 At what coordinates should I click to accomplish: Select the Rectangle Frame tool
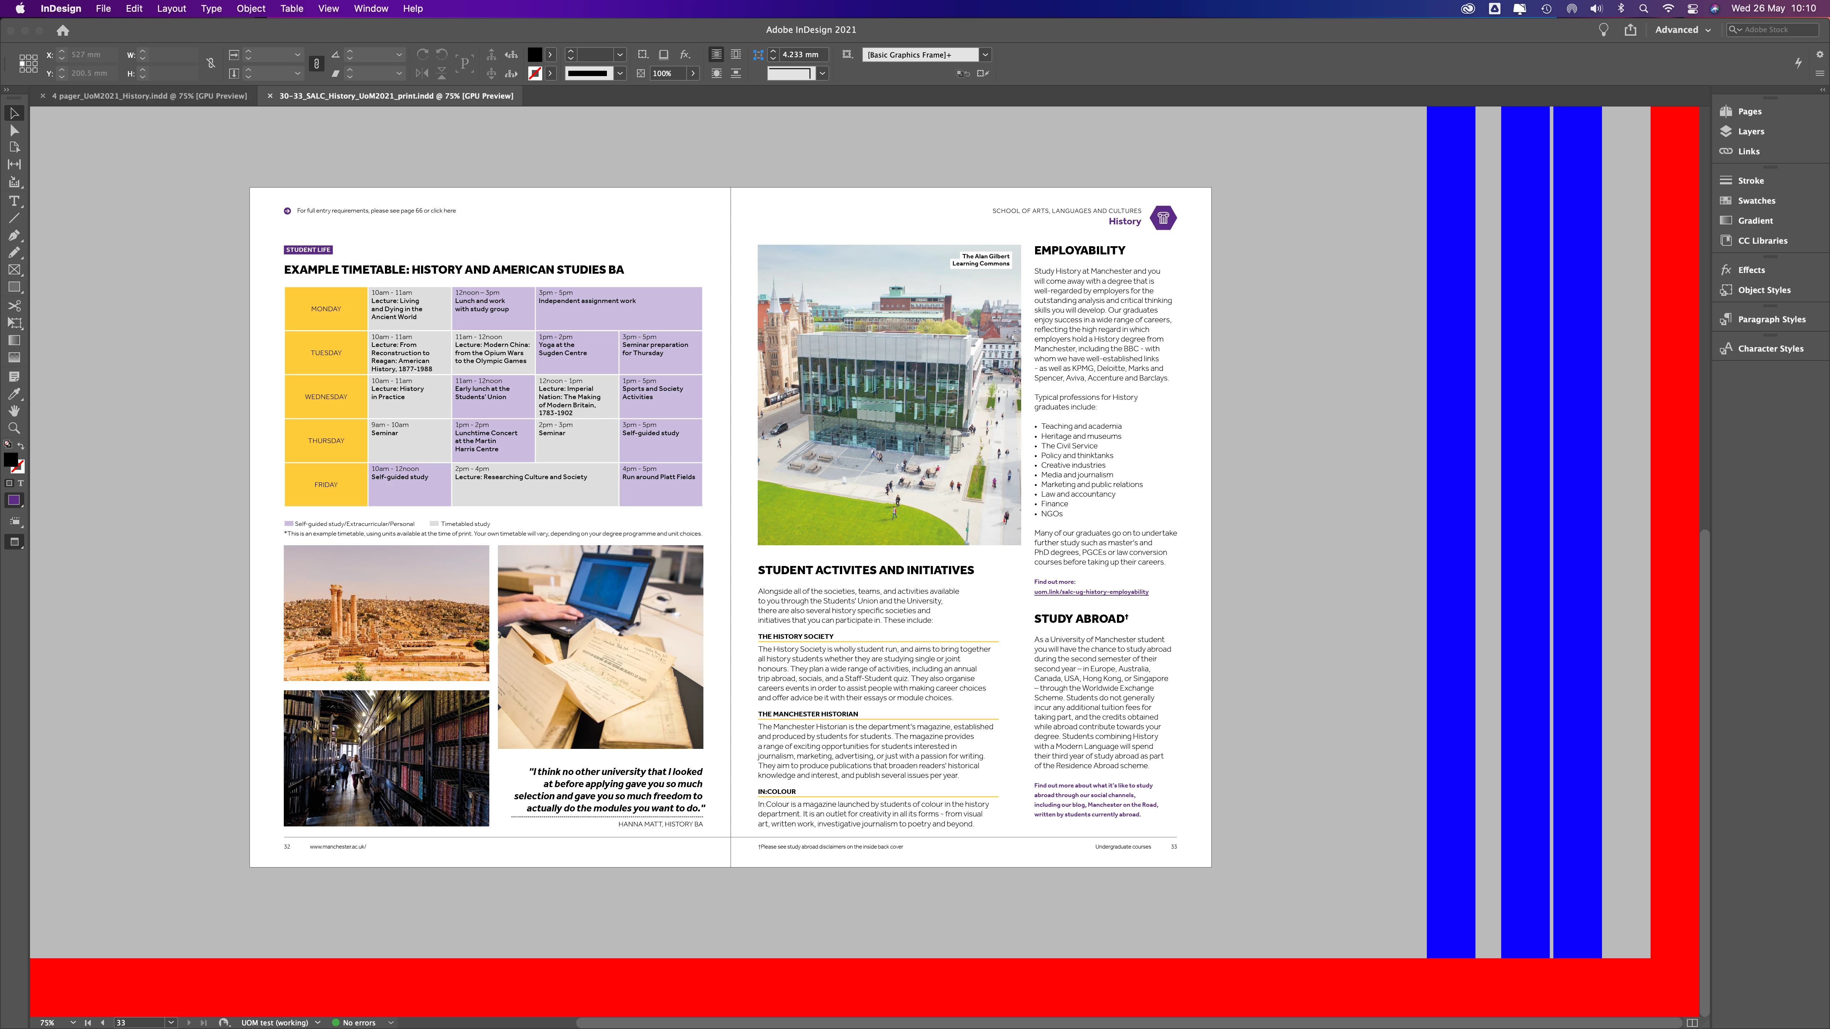[14, 270]
